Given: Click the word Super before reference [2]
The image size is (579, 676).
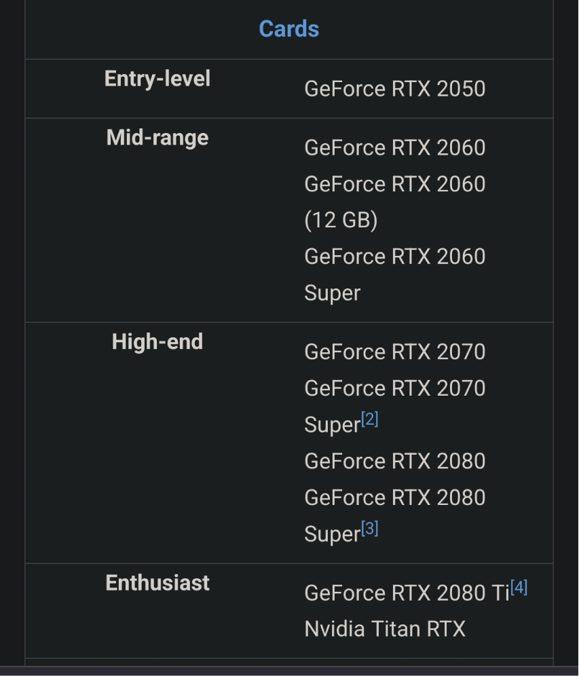Looking at the screenshot, I should point(332,426).
